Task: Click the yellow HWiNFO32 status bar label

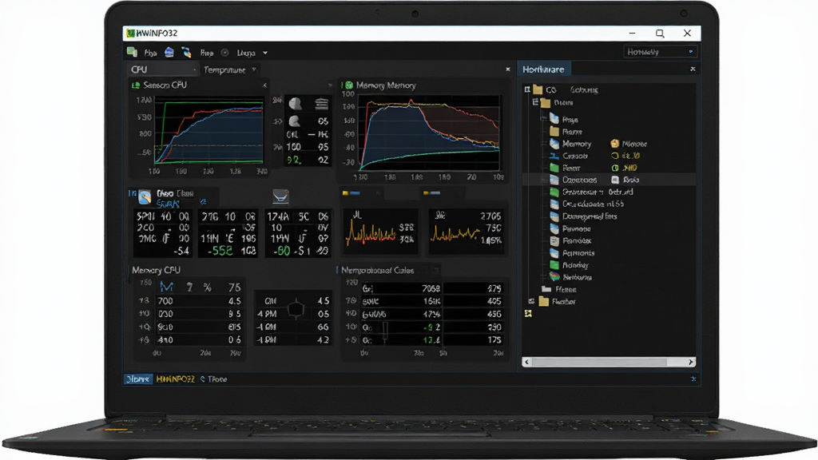Action: [175, 379]
